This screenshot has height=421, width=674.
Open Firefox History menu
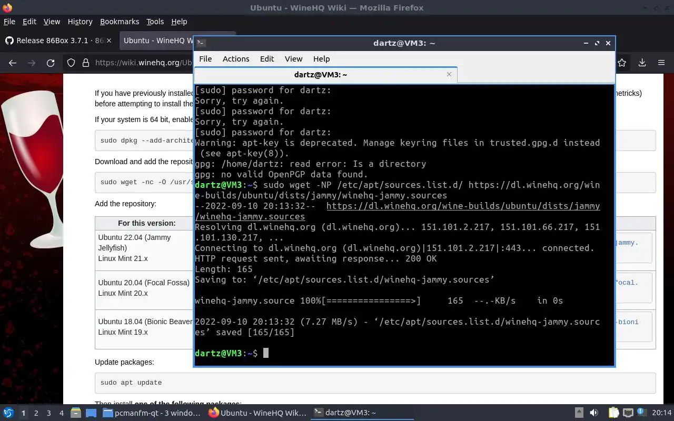click(x=80, y=22)
